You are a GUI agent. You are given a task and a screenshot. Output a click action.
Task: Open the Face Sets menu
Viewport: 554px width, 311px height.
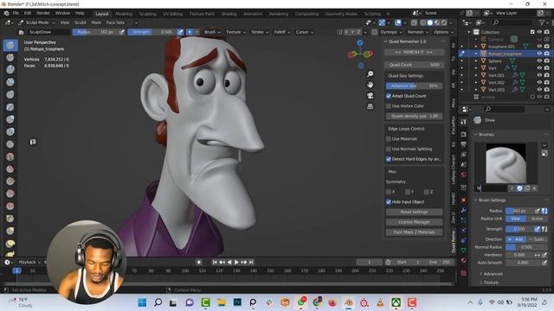115,22
